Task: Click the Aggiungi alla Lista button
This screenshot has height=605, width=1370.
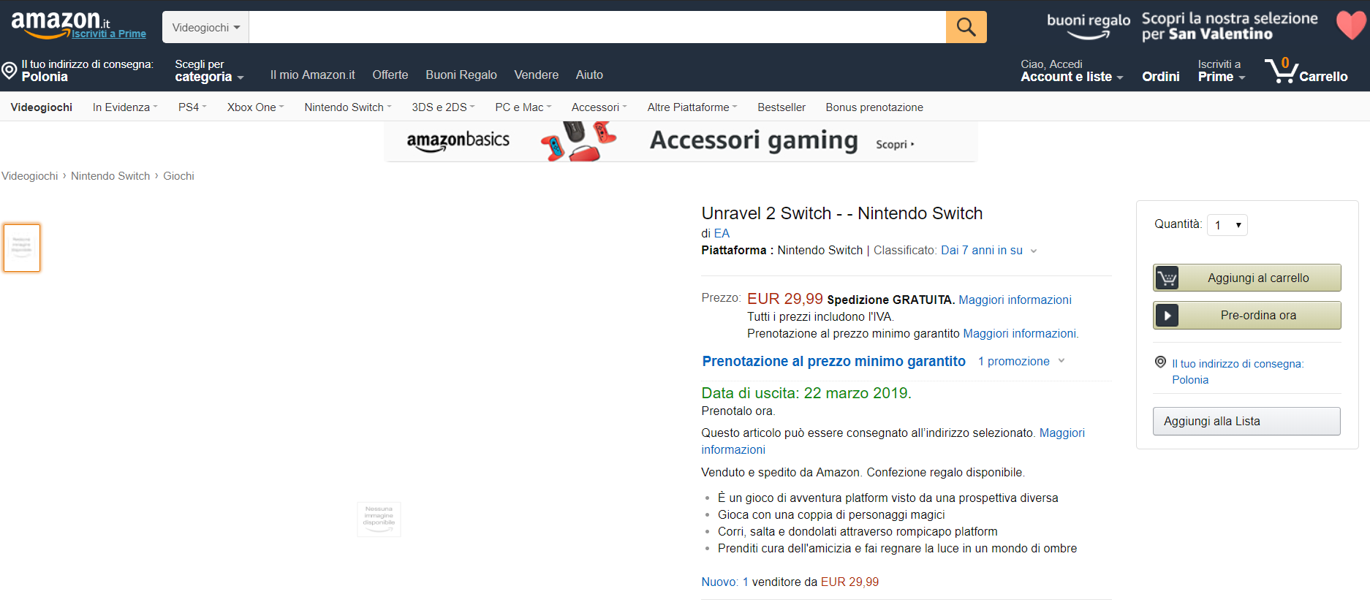Action: [1246, 422]
